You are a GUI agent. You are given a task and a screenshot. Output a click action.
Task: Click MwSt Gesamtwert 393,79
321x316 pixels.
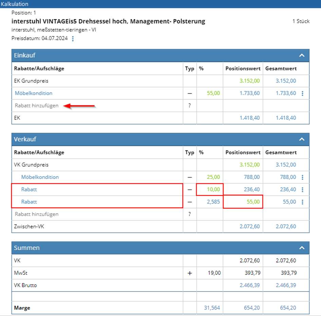point(289,273)
